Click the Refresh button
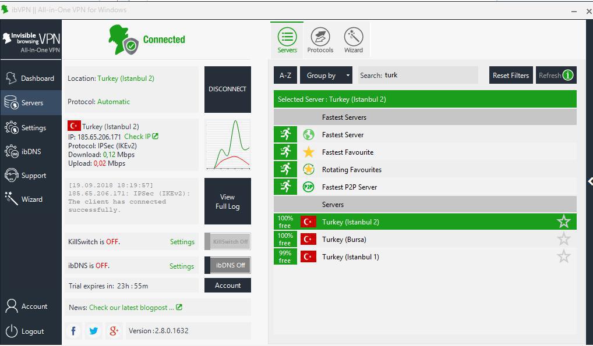The width and height of the screenshot is (593, 346). coord(556,75)
